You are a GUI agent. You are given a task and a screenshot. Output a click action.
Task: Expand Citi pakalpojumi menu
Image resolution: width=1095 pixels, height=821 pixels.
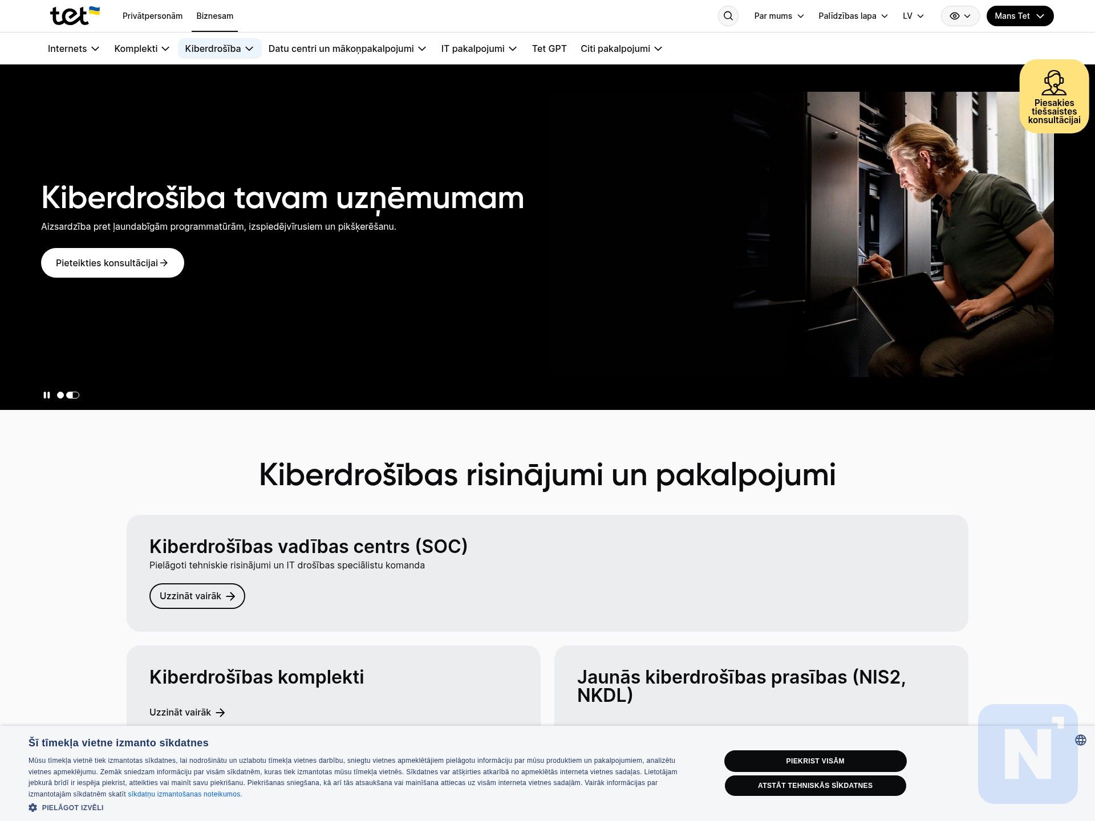coord(622,48)
